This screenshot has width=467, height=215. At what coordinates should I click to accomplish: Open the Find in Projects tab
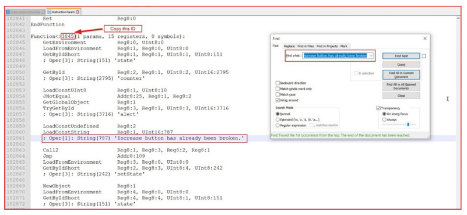(x=327, y=46)
